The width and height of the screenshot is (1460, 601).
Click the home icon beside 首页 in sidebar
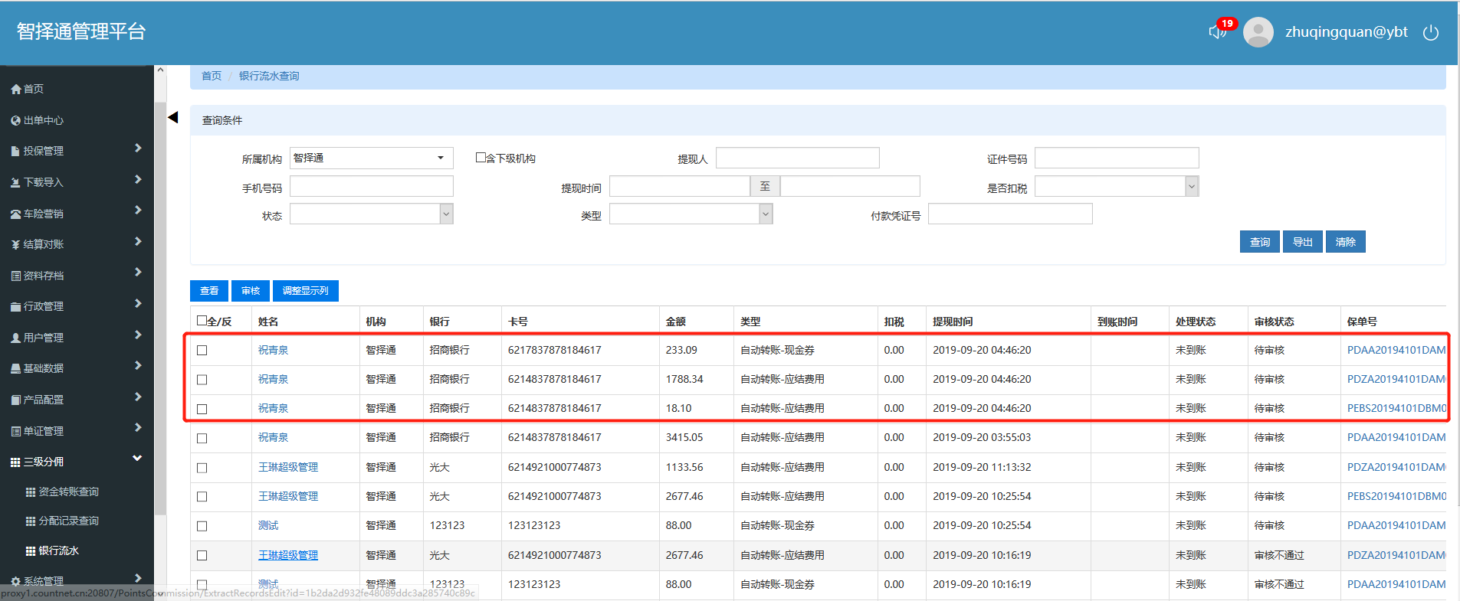point(15,90)
